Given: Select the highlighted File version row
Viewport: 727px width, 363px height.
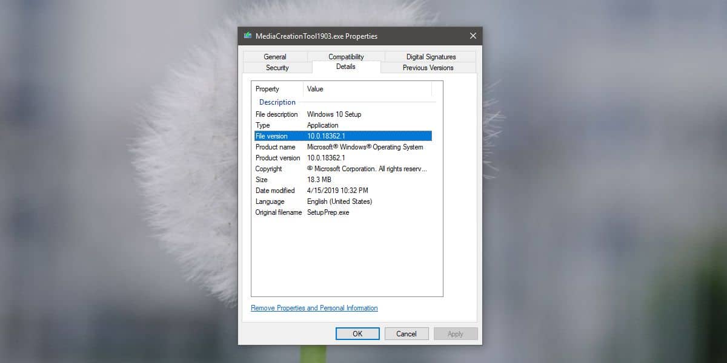Looking at the screenshot, I should point(343,136).
